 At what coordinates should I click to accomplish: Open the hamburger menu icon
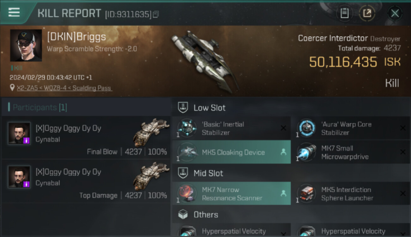coord(14,12)
